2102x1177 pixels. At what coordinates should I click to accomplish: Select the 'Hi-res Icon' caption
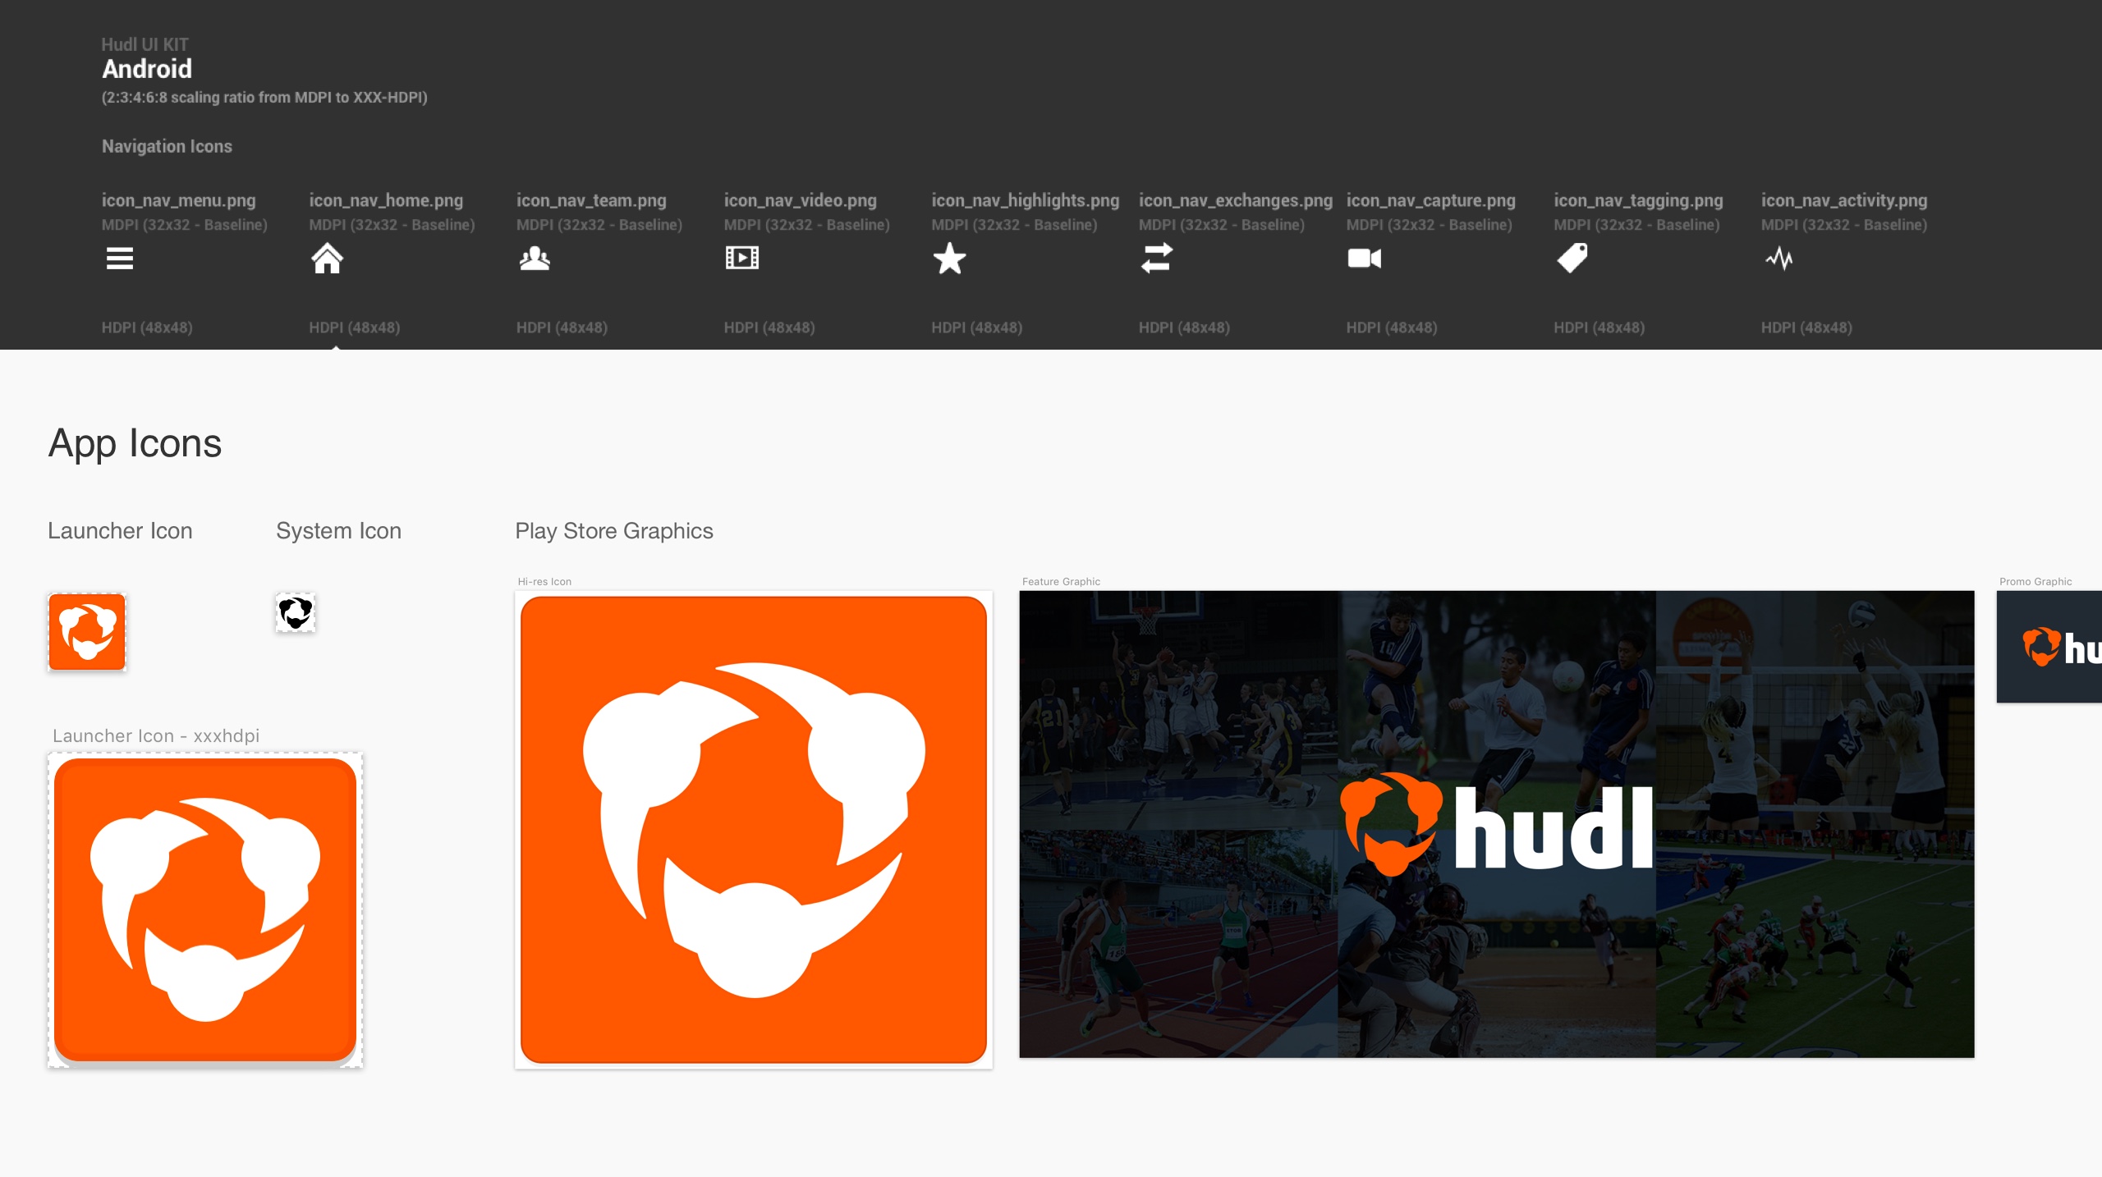pos(544,581)
